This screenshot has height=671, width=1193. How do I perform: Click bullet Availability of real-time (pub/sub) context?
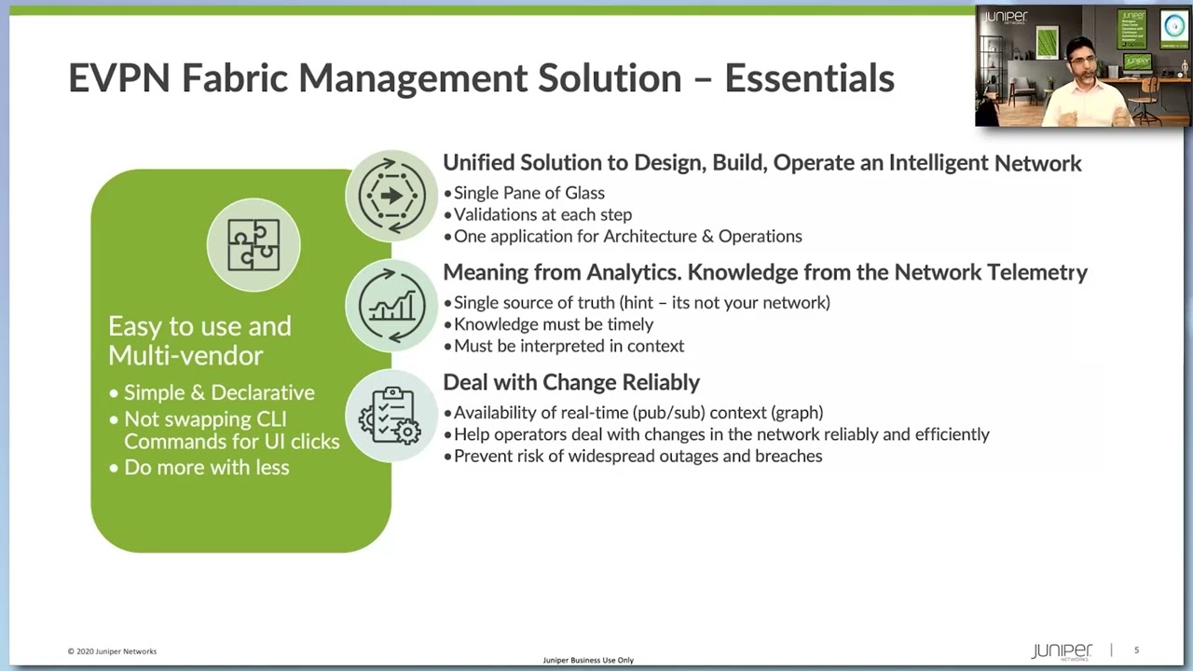click(x=633, y=412)
